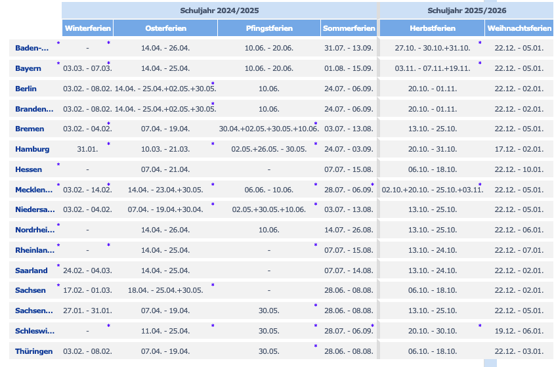
Task: Open the Baden-… state link
Action: [32, 48]
